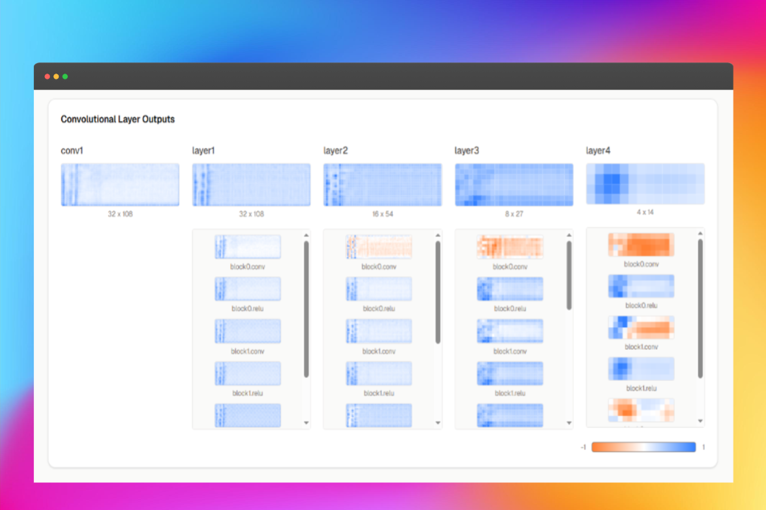This screenshot has width=766, height=510.
Task: Open the layer2 16 x 54 heatmap
Action: tap(382, 185)
